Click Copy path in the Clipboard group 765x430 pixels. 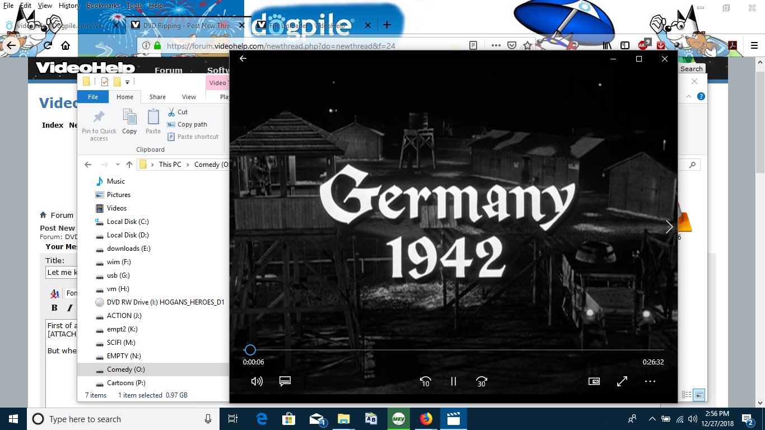(x=187, y=124)
